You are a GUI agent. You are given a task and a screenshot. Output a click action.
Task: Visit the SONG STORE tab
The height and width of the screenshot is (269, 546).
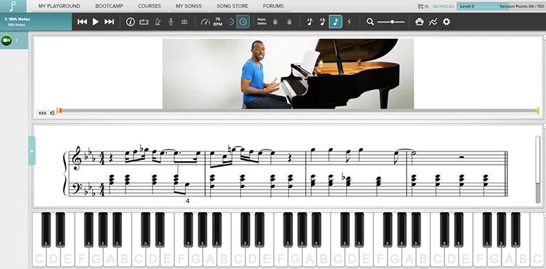coord(232,6)
